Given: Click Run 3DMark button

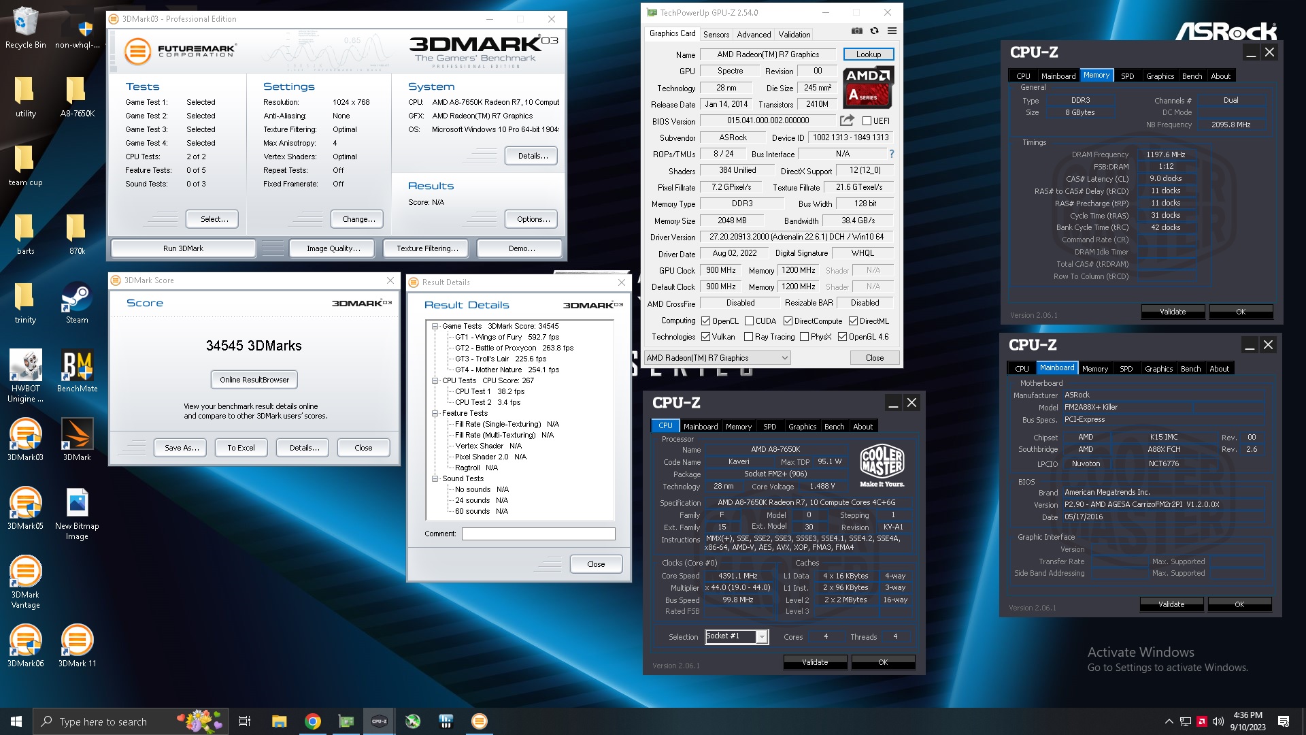Looking at the screenshot, I should [x=183, y=248].
